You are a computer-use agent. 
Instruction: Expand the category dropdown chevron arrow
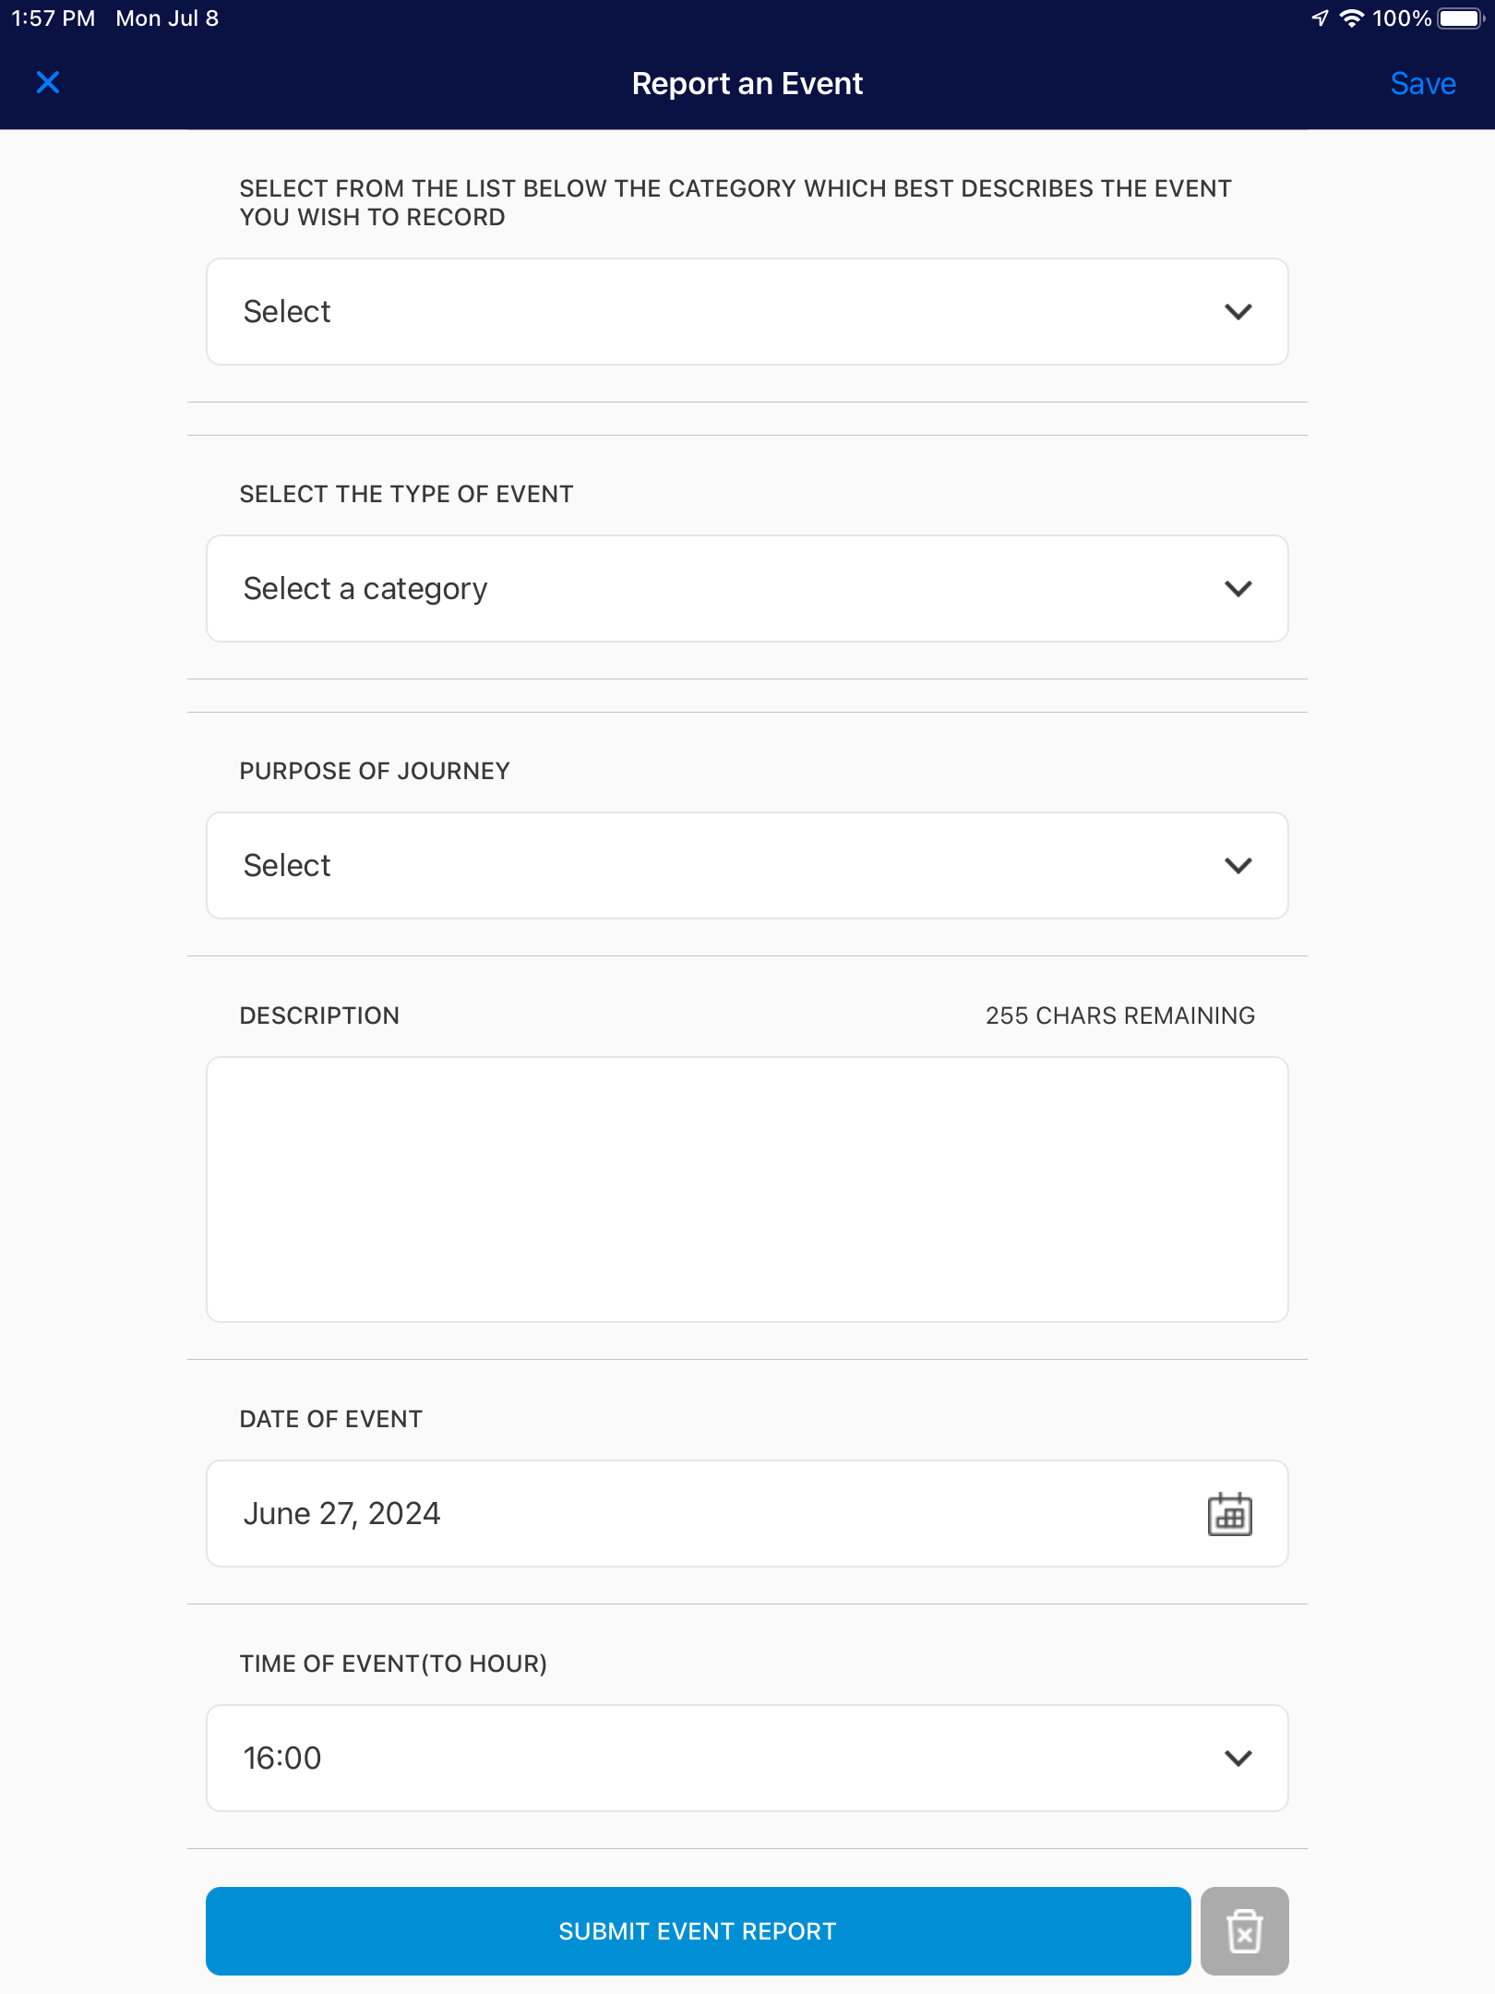[x=1238, y=312]
